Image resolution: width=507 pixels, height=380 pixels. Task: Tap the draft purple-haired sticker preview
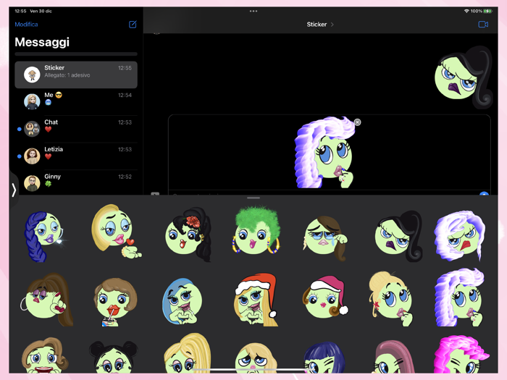[324, 152]
